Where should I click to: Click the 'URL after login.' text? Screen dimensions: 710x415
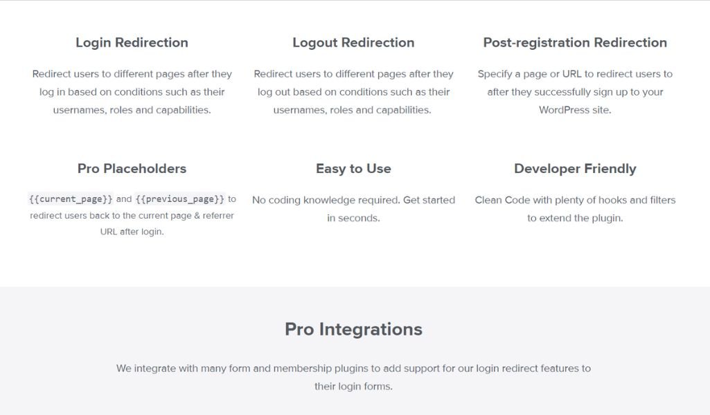click(x=132, y=232)
